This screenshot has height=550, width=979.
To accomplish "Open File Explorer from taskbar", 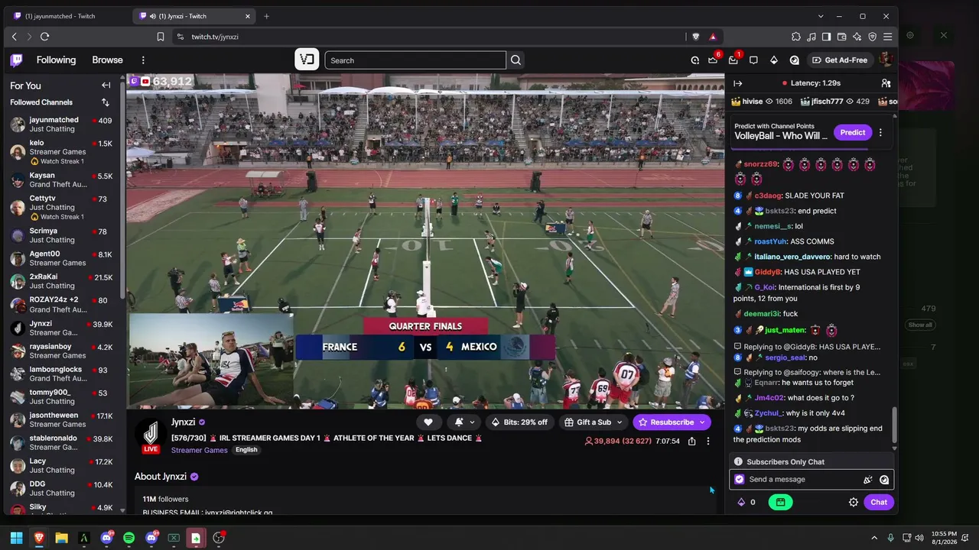I will [61, 538].
